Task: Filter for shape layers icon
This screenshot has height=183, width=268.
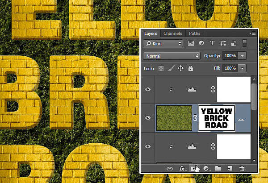Action: pos(223,43)
